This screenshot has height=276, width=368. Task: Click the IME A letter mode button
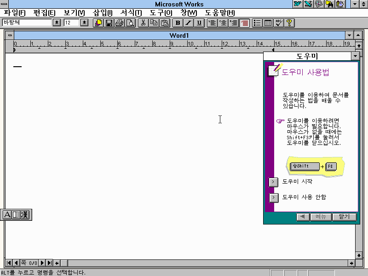[x=7, y=214]
